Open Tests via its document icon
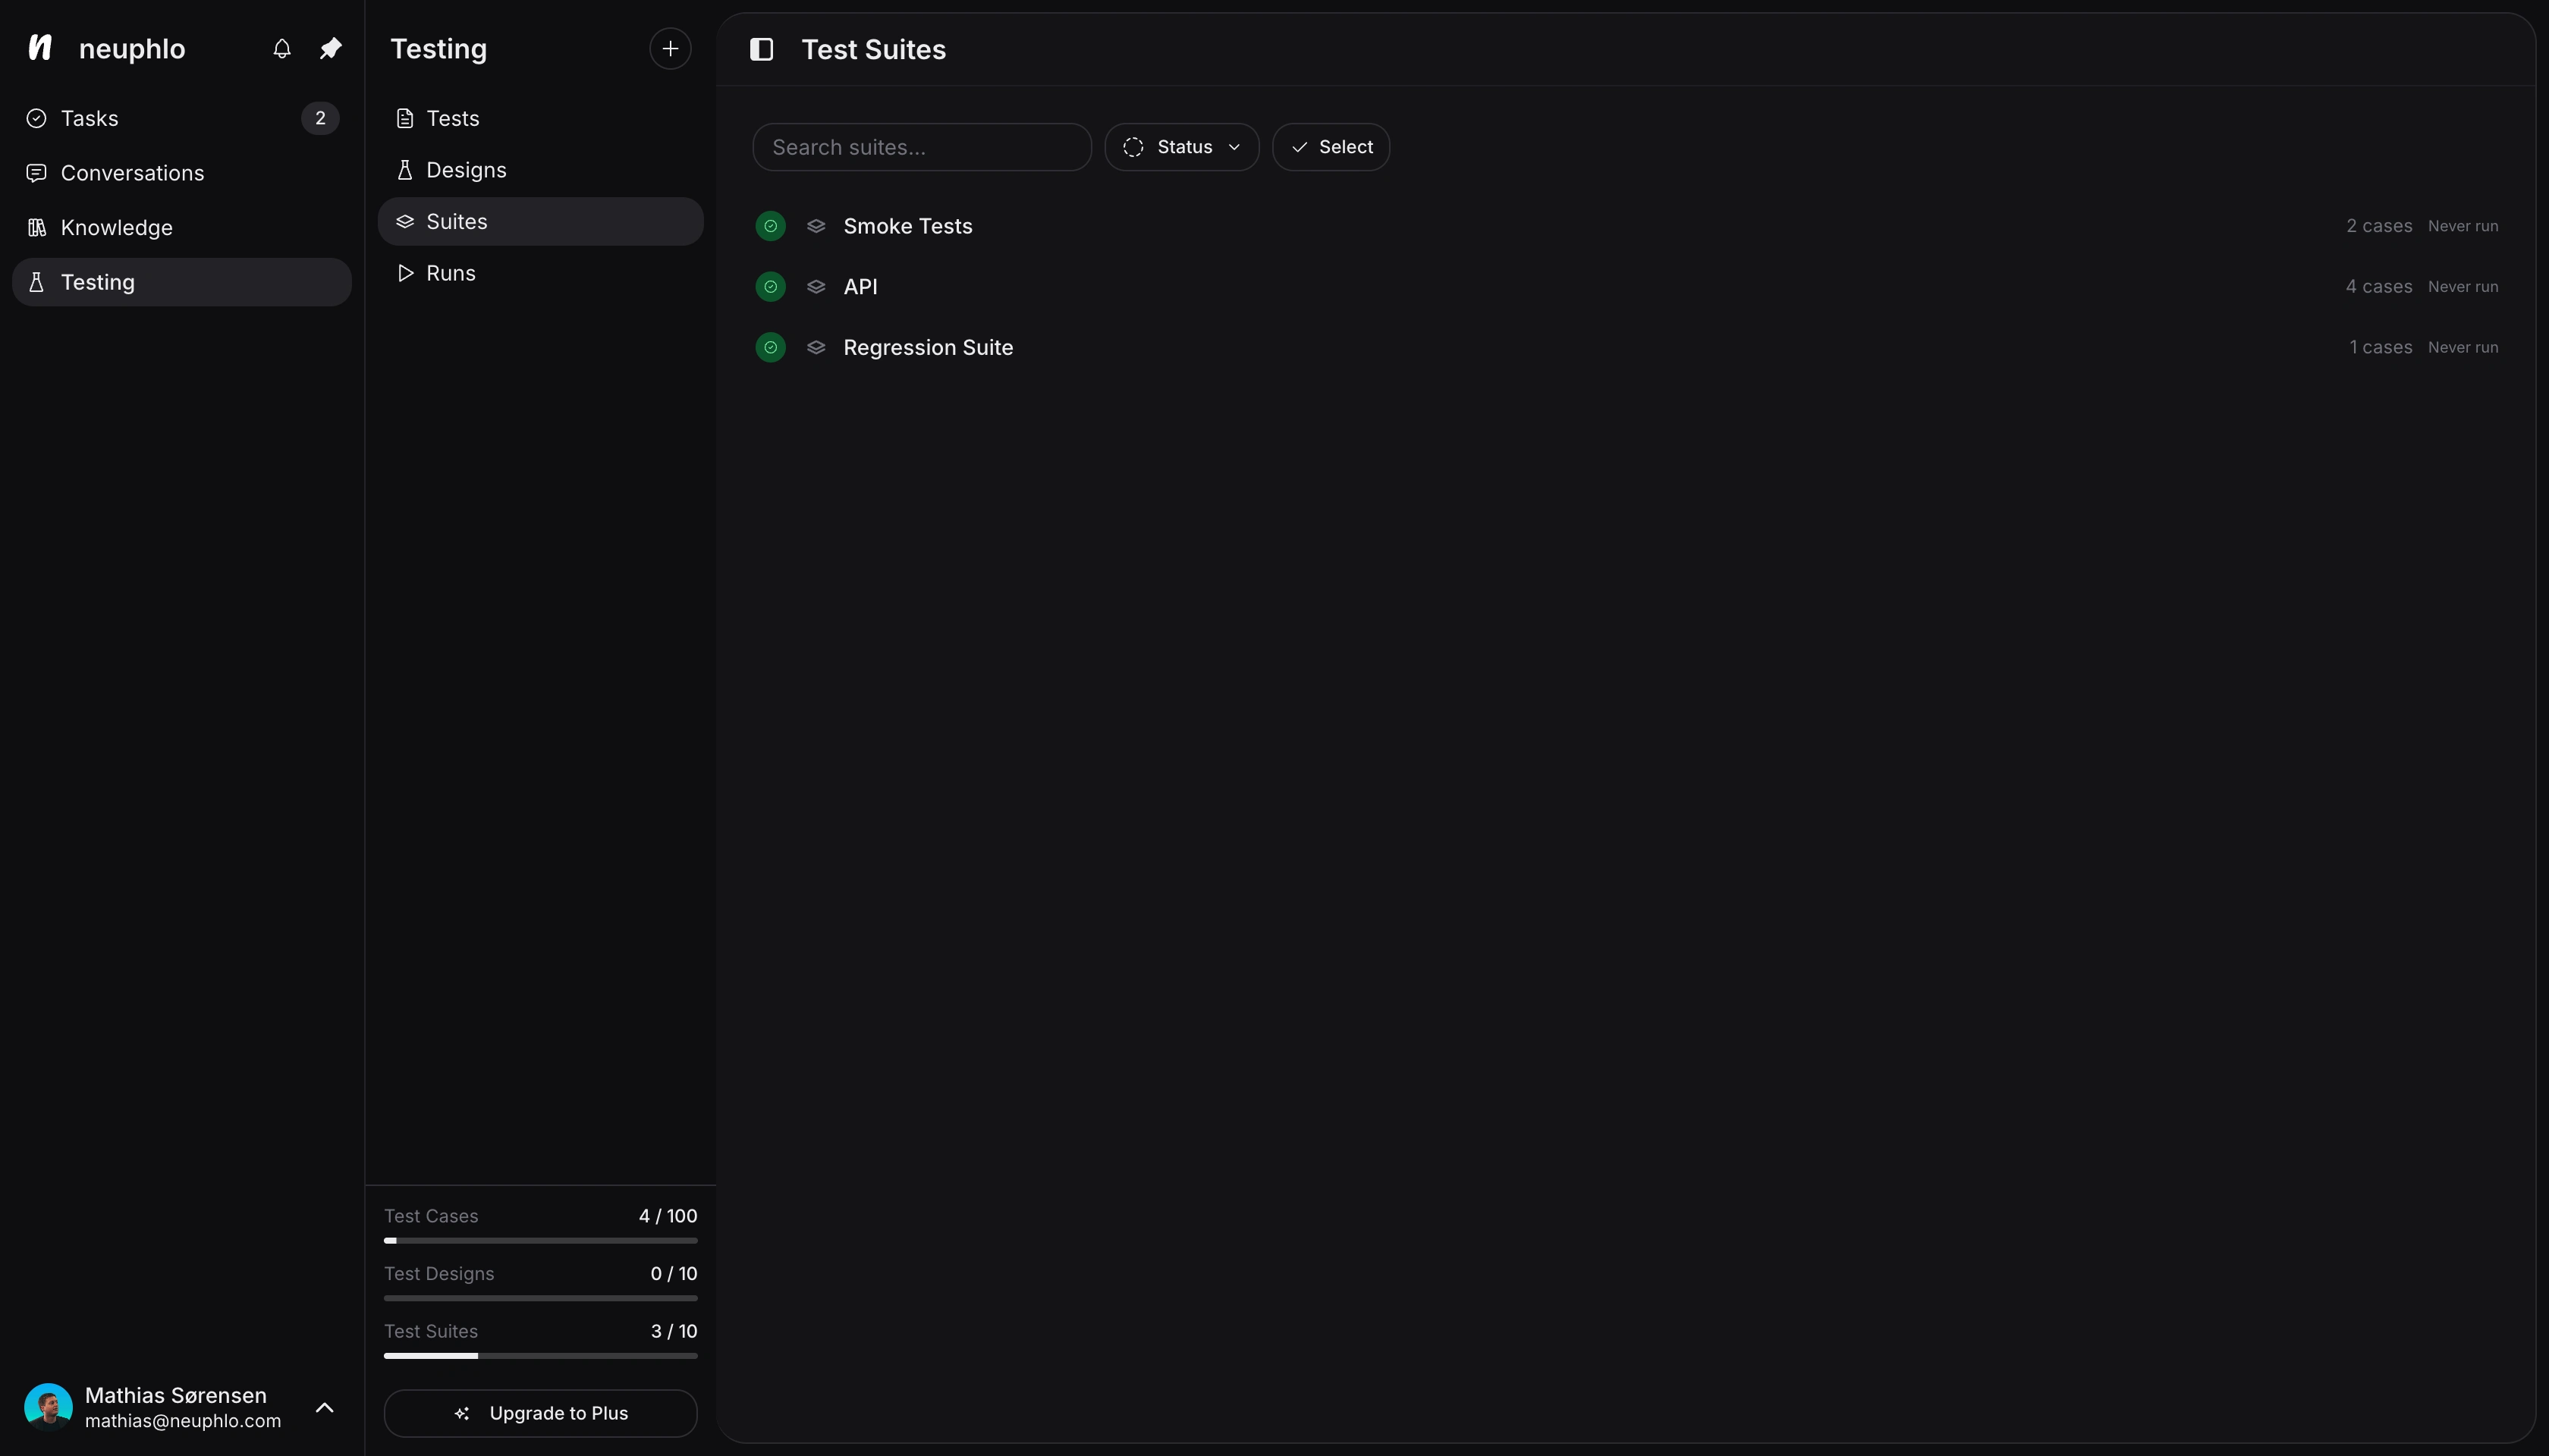The image size is (2549, 1456). point(405,117)
